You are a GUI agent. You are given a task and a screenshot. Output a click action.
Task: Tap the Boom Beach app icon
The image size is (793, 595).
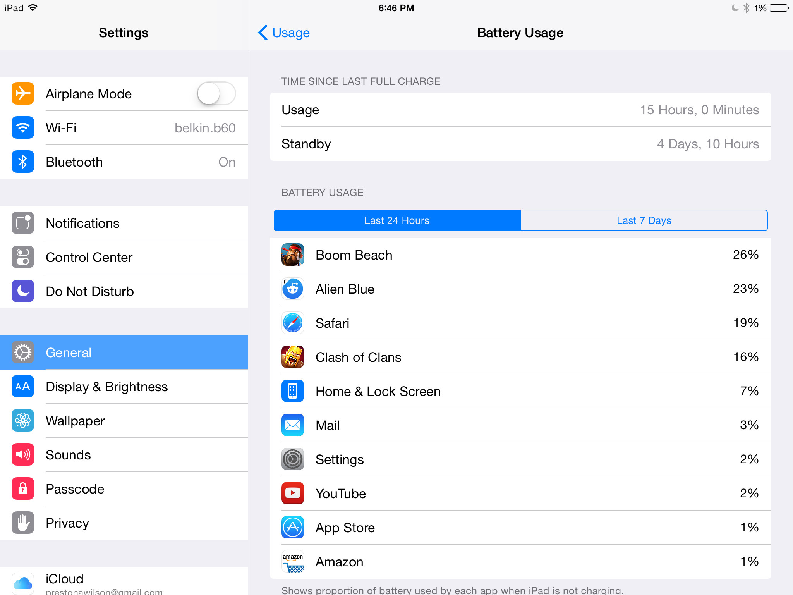coord(292,255)
